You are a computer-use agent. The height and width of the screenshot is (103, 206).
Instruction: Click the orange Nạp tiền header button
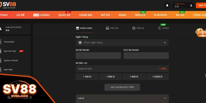201,5
